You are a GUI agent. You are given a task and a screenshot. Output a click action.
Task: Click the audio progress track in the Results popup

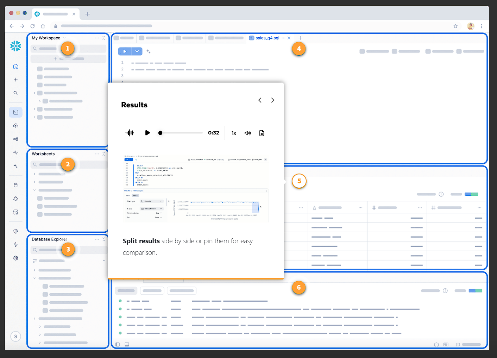pos(181,133)
